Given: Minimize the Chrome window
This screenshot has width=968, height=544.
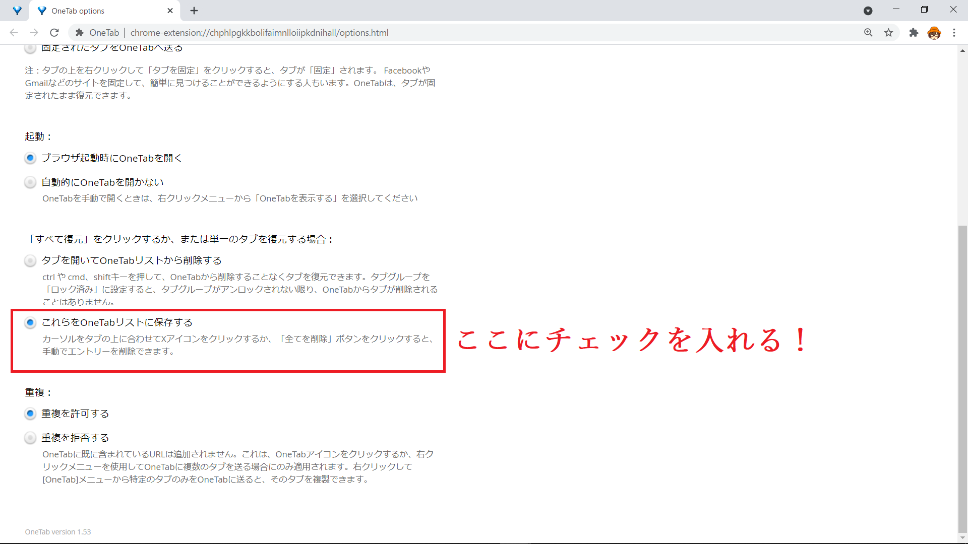Looking at the screenshot, I should coord(896,10).
